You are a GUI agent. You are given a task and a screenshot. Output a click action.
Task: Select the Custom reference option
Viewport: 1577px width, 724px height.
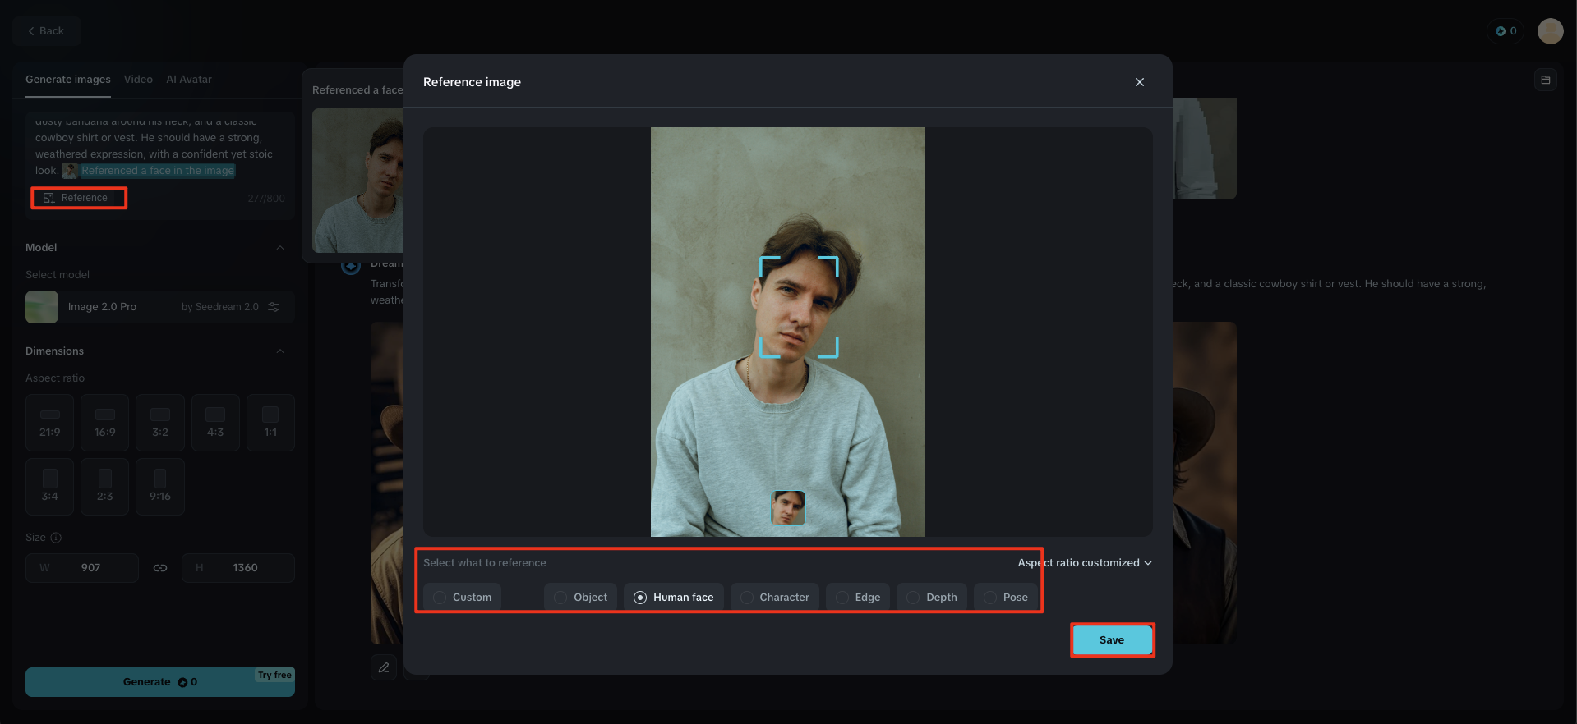point(463,598)
